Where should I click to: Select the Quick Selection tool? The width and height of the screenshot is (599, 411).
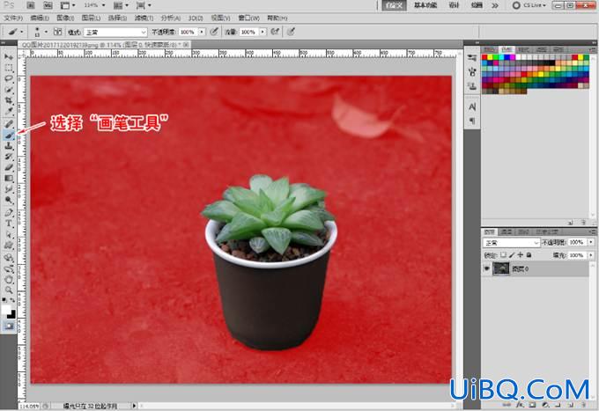(9, 90)
